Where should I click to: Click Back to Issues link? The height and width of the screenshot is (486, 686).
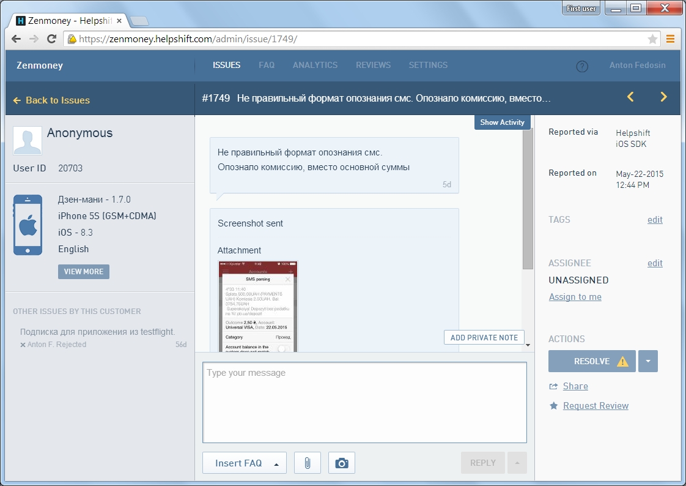(51, 100)
